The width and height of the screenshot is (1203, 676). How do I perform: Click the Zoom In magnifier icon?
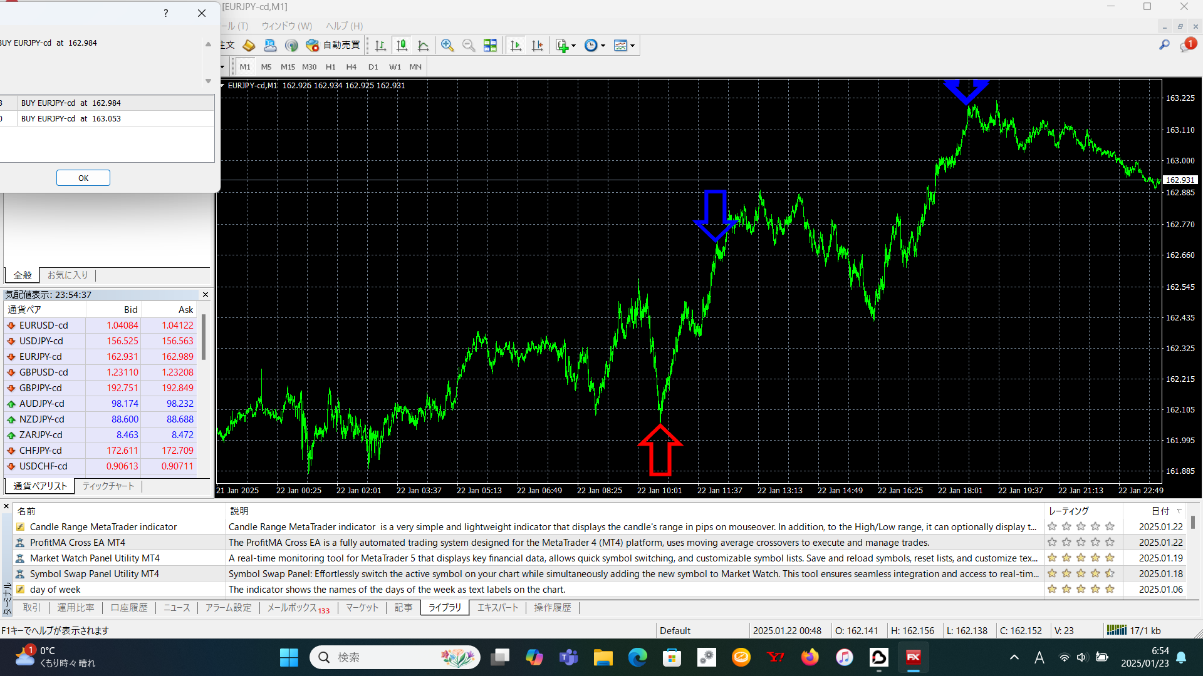[x=447, y=45]
